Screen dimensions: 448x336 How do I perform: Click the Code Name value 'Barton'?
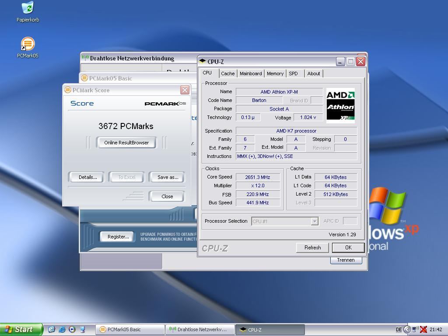pos(259,100)
